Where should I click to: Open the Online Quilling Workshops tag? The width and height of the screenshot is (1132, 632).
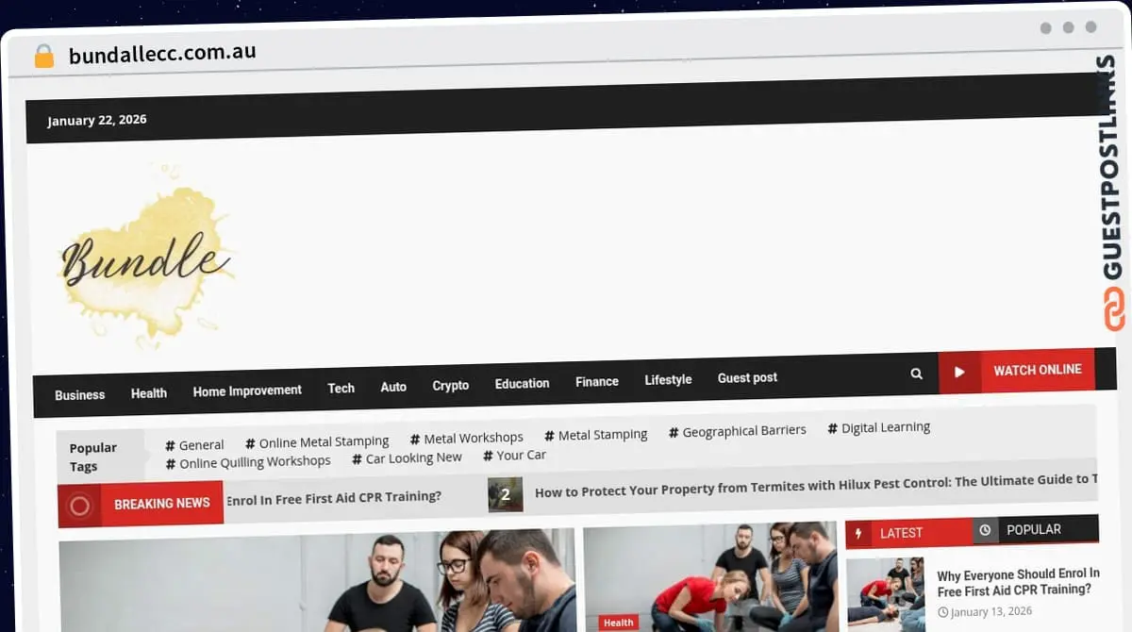(x=248, y=462)
